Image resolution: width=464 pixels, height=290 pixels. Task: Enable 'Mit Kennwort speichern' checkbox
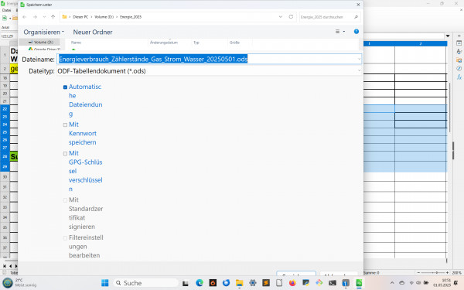[65, 125]
